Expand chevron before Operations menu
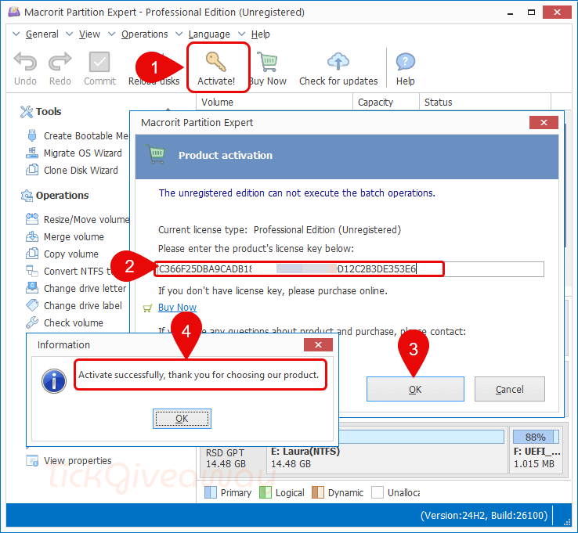 coord(112,34)
